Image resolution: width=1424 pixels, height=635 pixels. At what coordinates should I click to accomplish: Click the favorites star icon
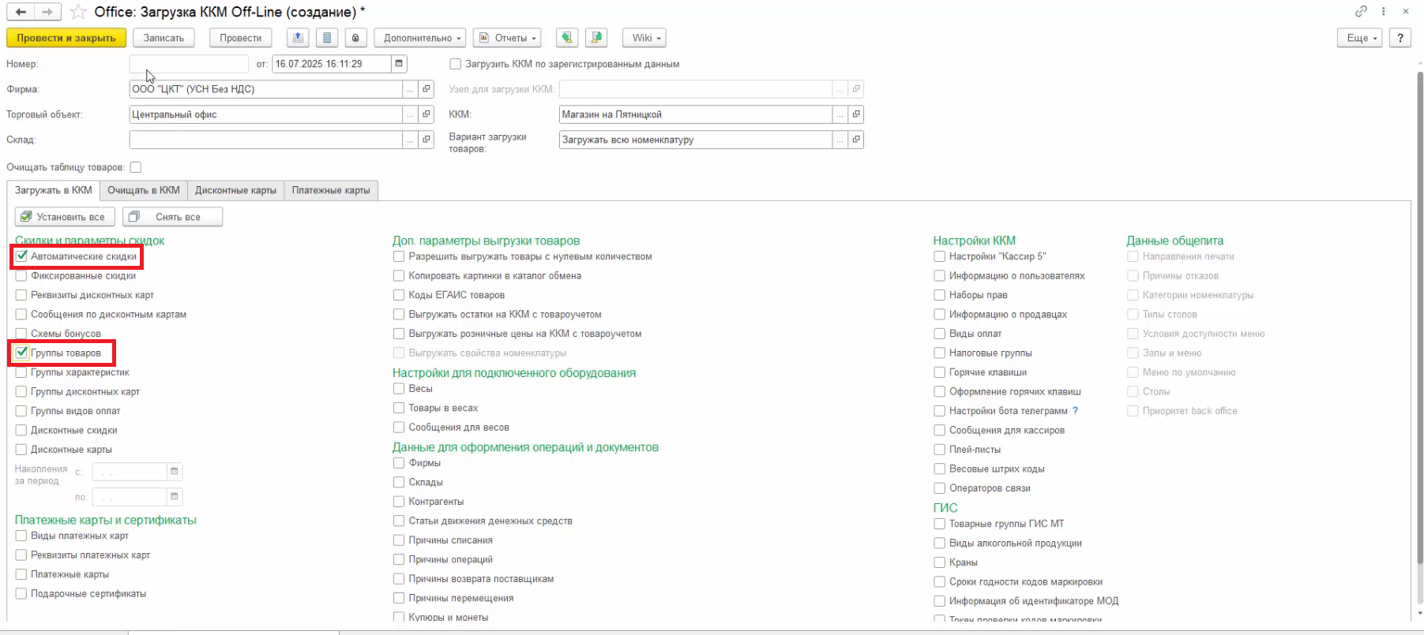coord(77,12)
